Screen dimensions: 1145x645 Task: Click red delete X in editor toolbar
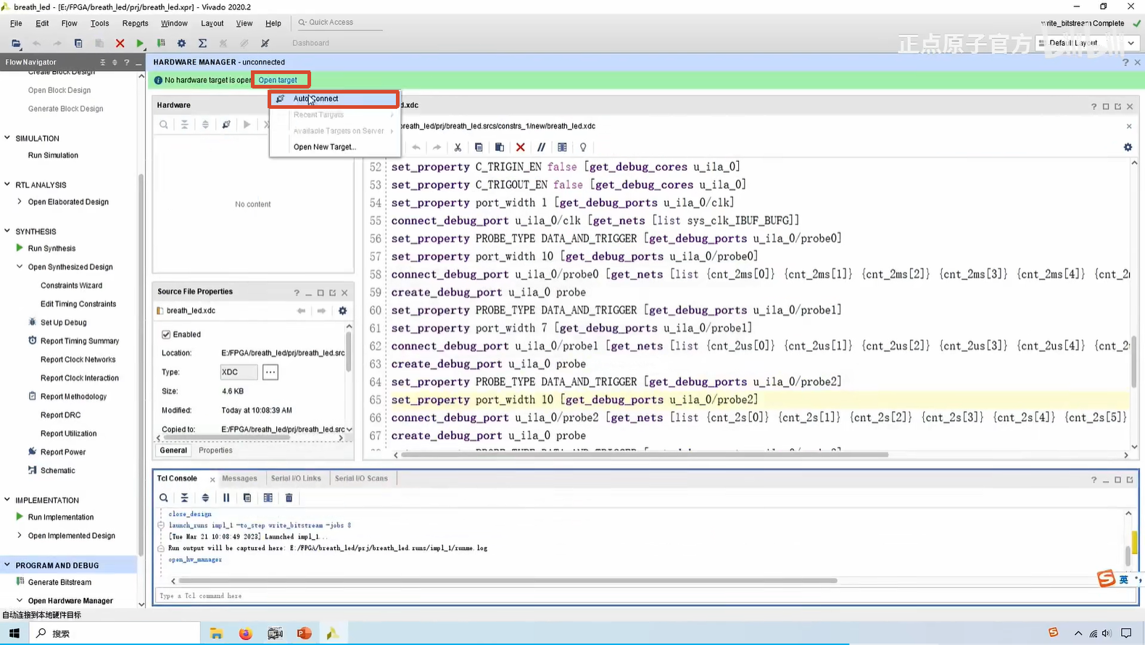[521, 147]
